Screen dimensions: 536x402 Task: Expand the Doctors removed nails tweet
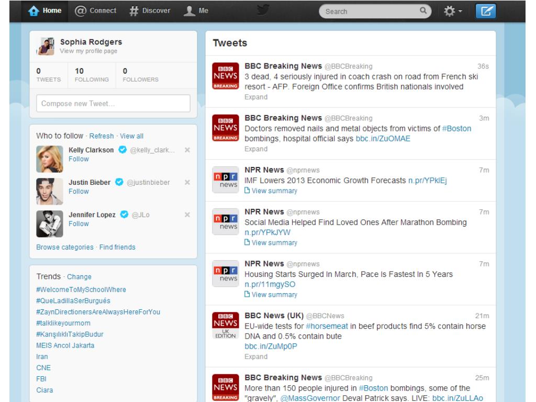[256, 149]
